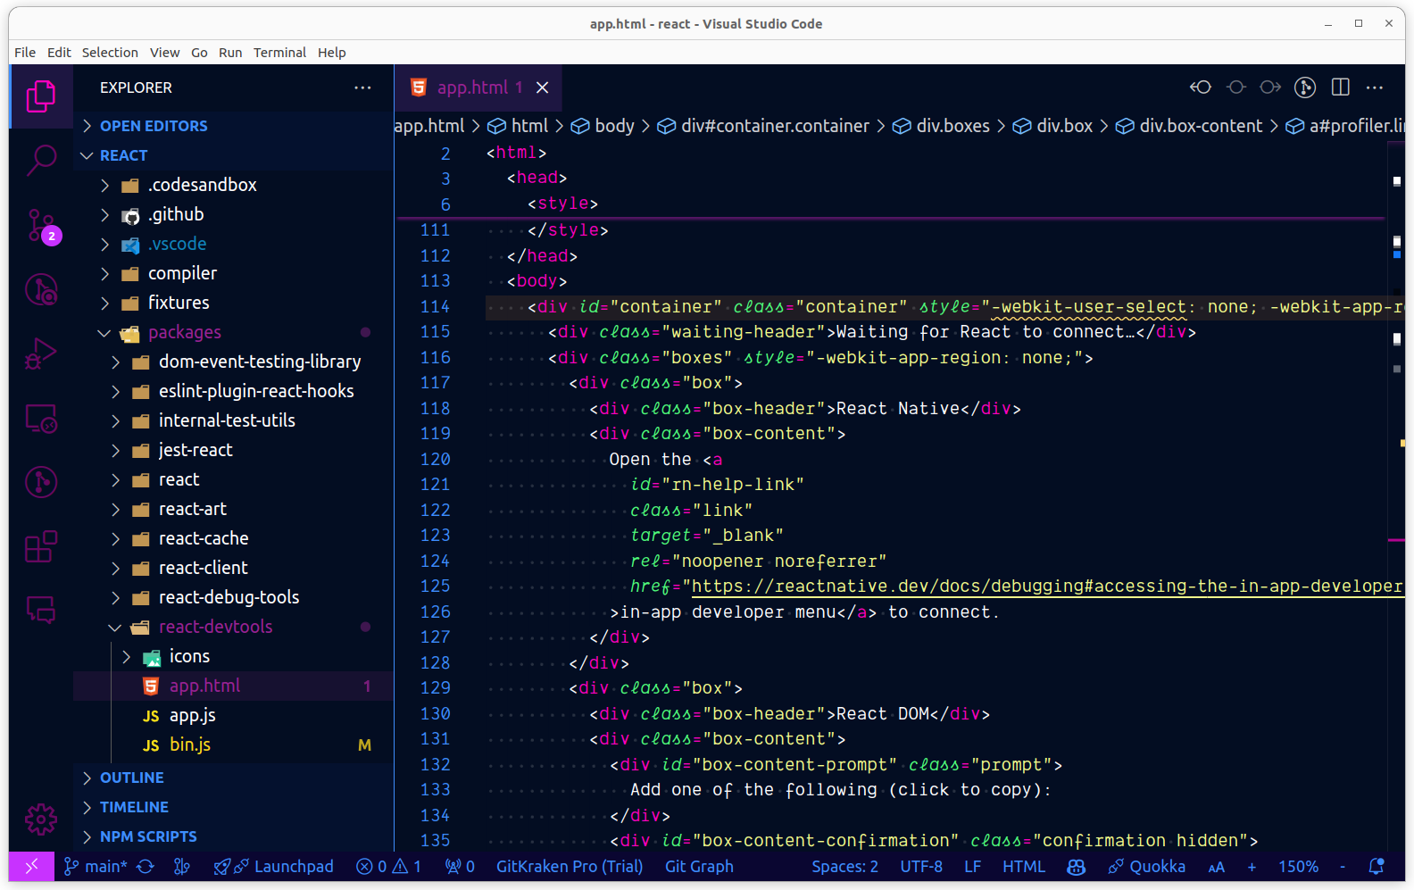Expand the TIMELINE section

(234, 807)
